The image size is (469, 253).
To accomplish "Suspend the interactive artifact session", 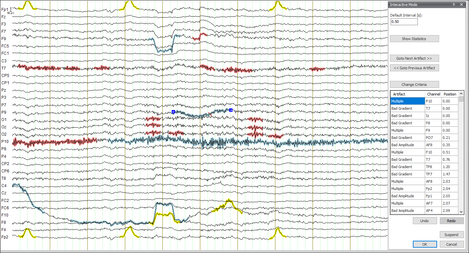I will [452, 234].
